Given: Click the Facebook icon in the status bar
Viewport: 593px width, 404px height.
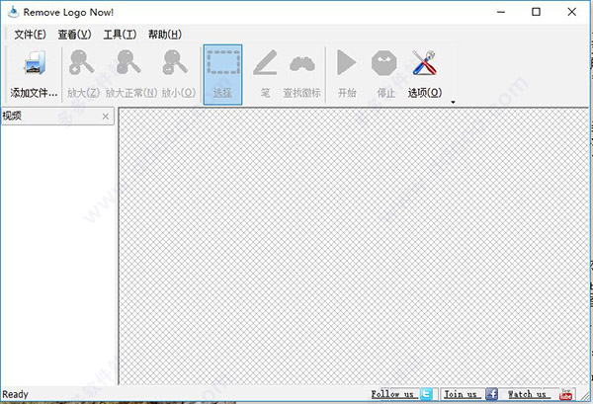Looking at the screenshot, I should (491, 394).
